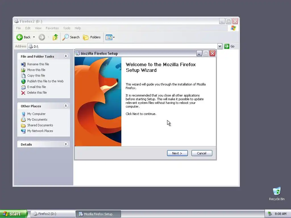Click the Publish this file to the Web icon
291x218 pixels.
(x=23, y=81)
